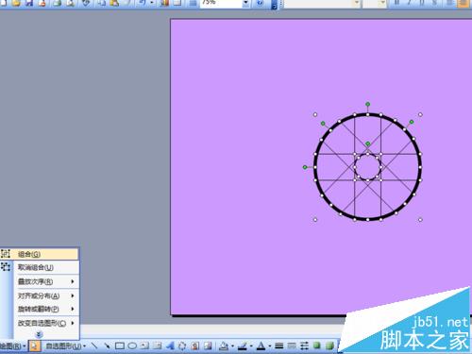Open the shadow style options
Viewport: 472px width, 354px height.
[x=317, y=346]
